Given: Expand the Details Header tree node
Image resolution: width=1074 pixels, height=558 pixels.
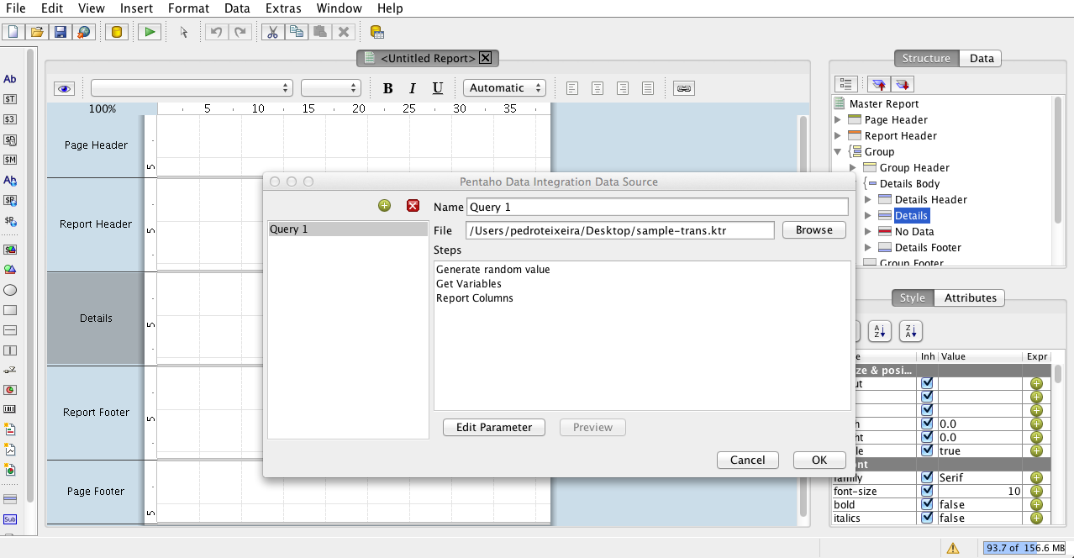Looking at the screenshot, I should click(x=868, y=200).
